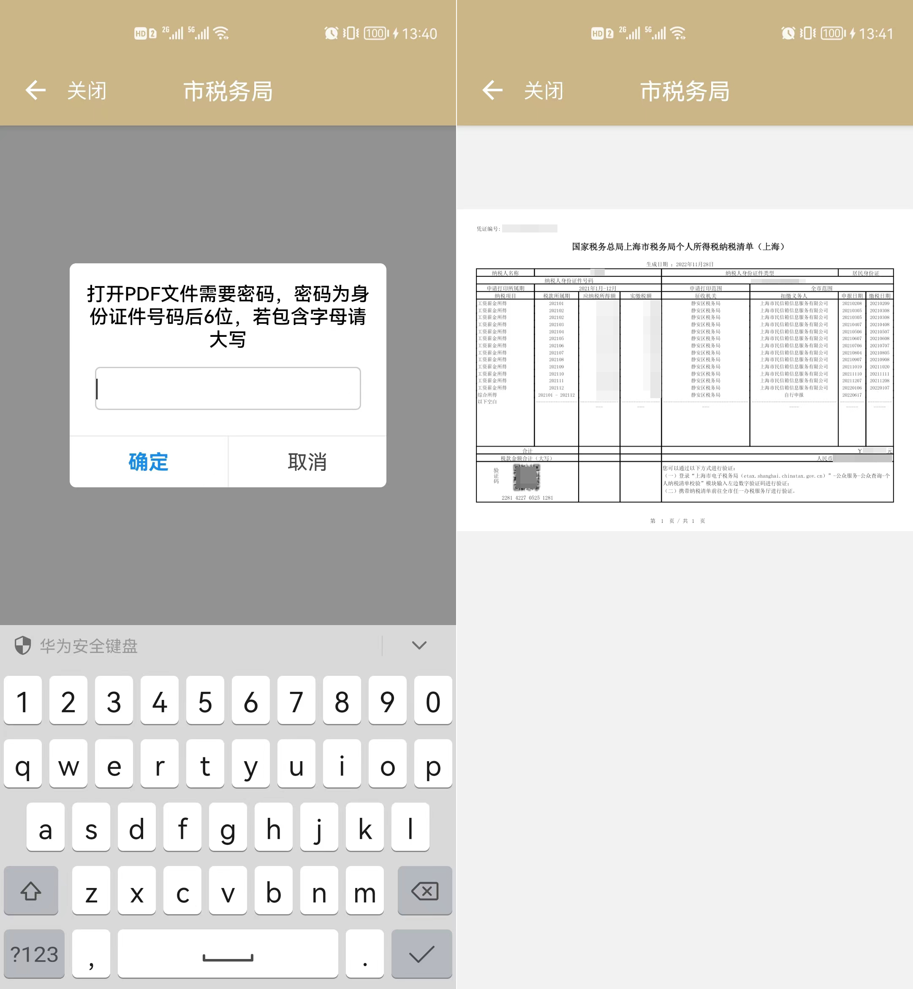
Task: Tap the 确定 confirm button
Action: coord(148,462)
